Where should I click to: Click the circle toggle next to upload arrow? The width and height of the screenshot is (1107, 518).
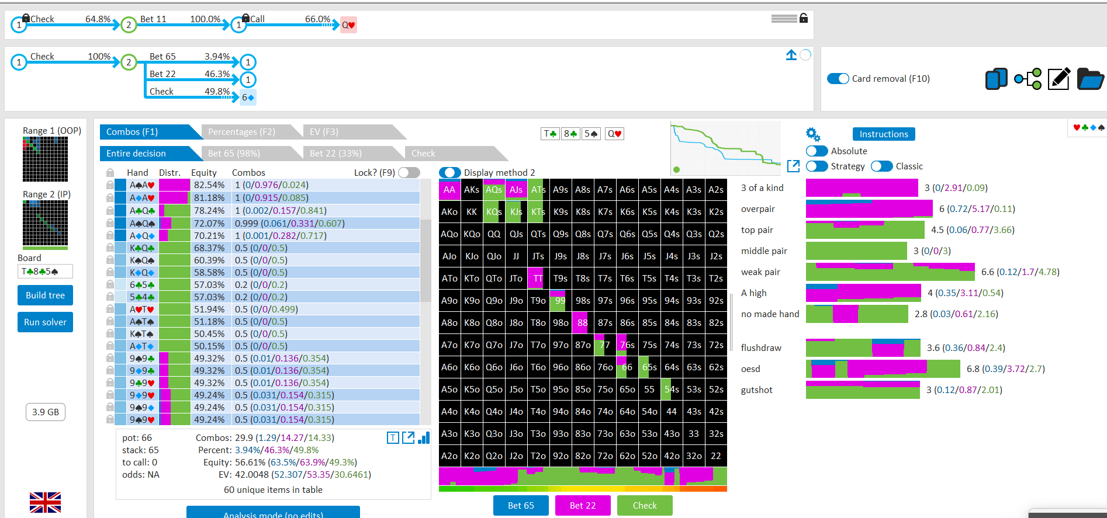[x=805, y=55]
